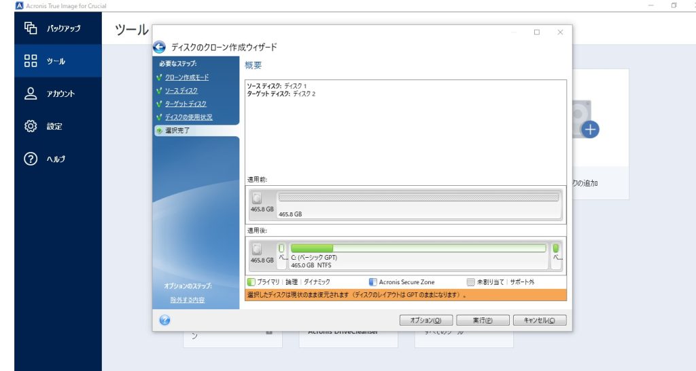The width and height of the screenshot is (696, 371).
Task: Click the disk icon in 適用前 row
Action: coord(256,198)
